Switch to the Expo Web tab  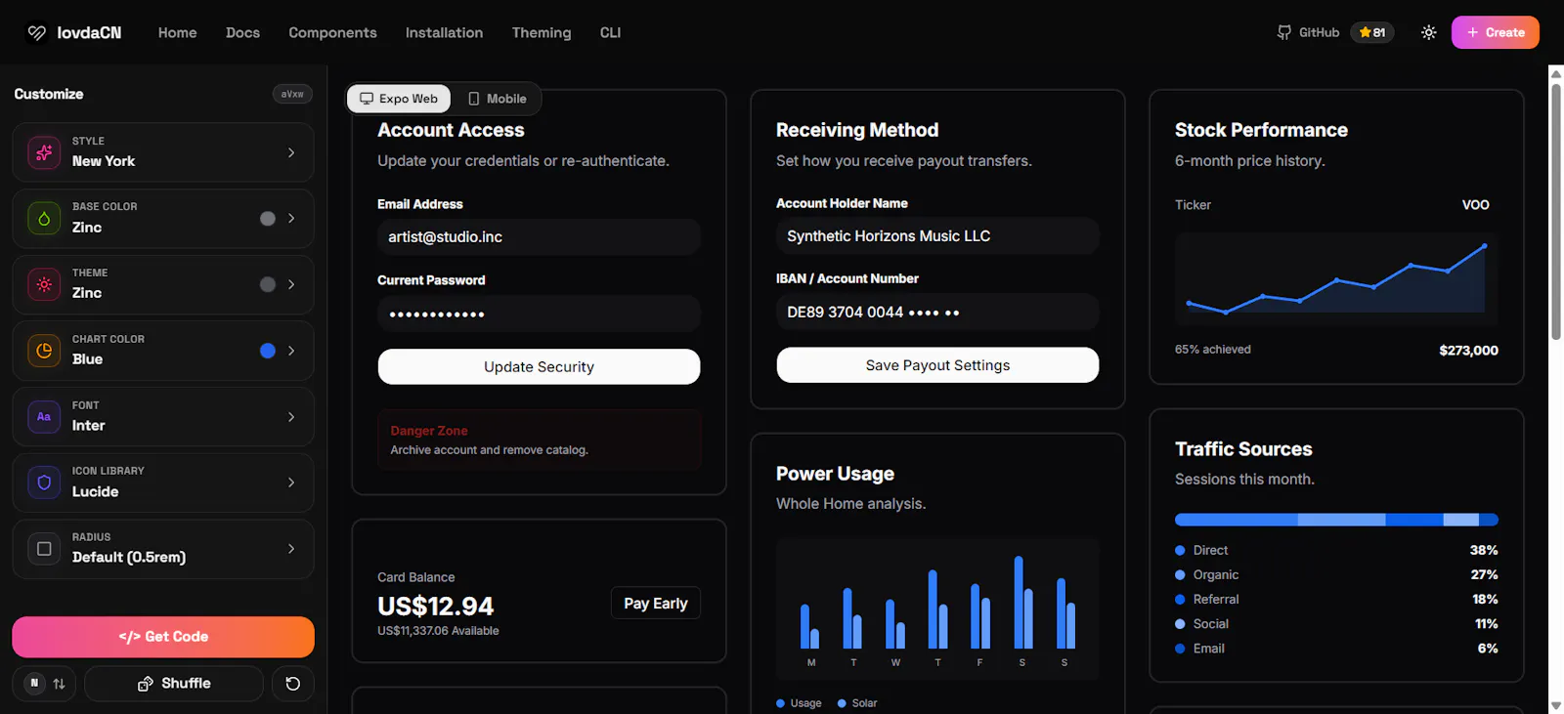click(399, 99)
